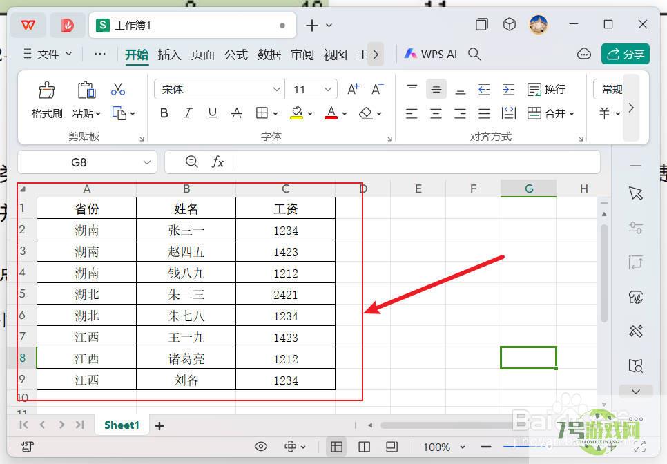Click the fx insert function icon
Image resolution: width=667 pixels, height=464 pixels.
(x=217, y=162)
